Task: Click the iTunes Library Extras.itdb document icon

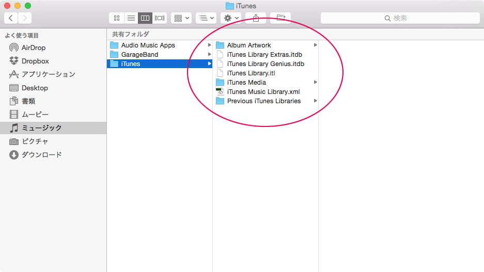Action: pos(220,54)
